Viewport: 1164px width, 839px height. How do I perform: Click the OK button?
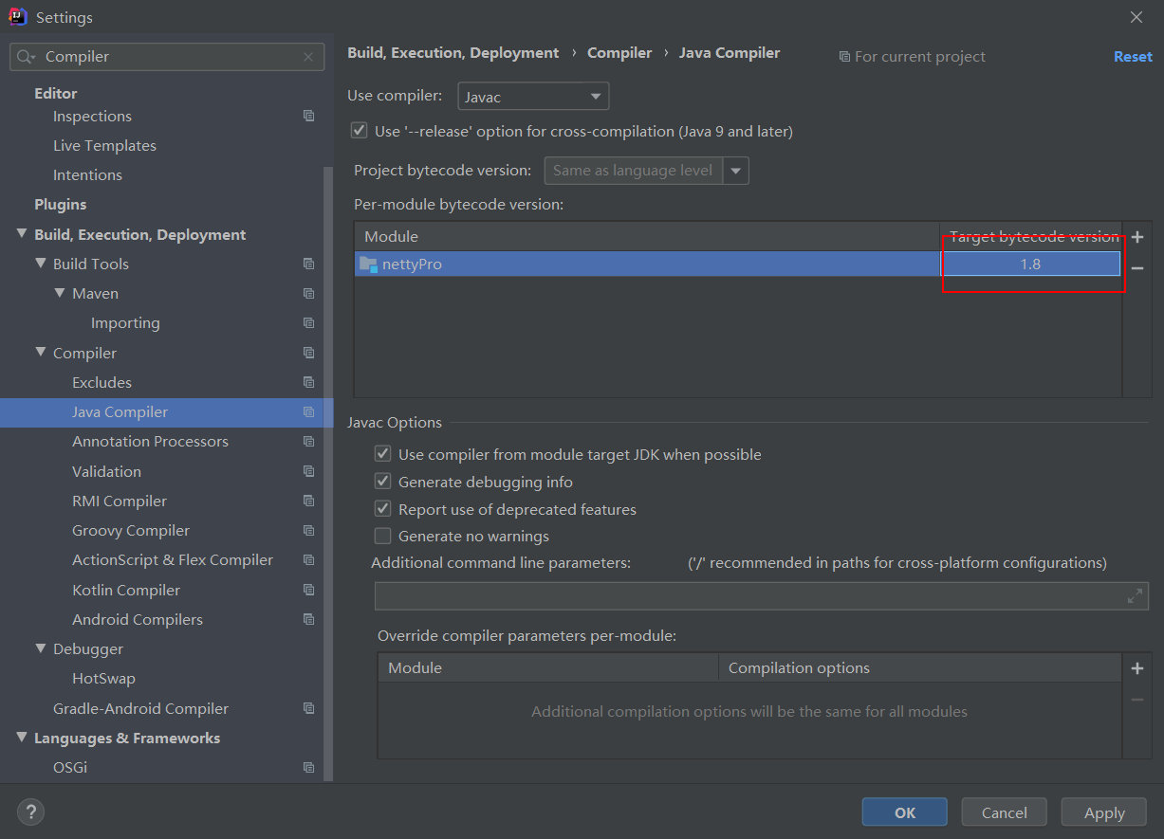904,812
